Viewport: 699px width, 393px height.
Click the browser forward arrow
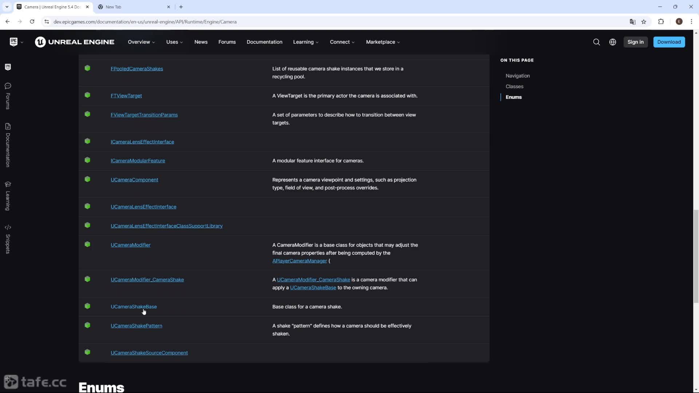click(x=20, y=21)
